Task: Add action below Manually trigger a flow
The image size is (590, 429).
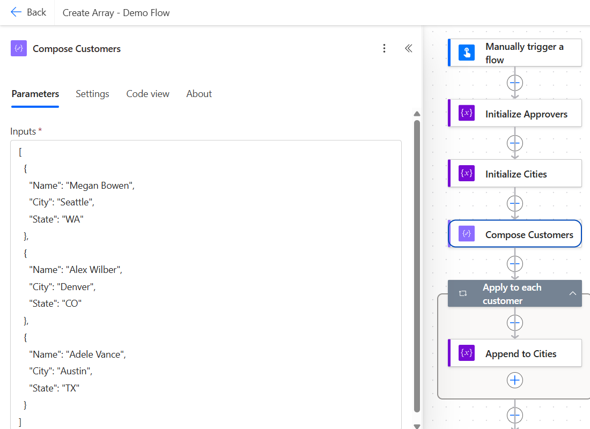Action: pos(515,83)
